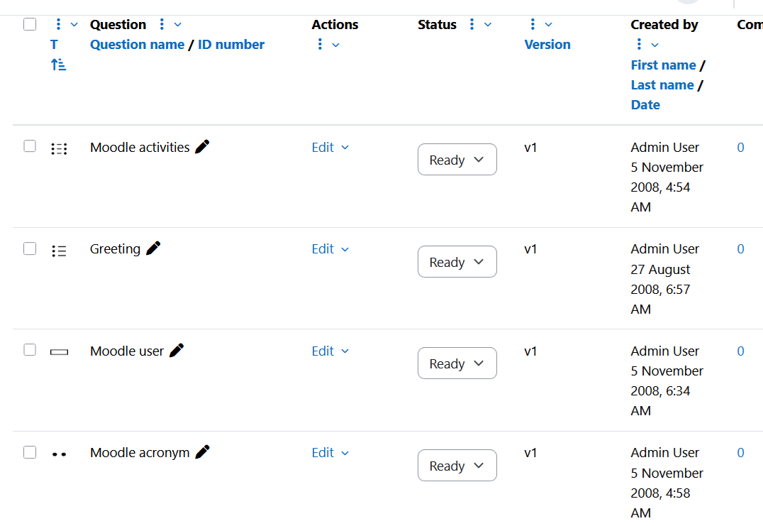Click matching question type icon for Moodle activities
The height and width of the screenshot is (526, 763).
pyautogui.click(x=59, y=148)
